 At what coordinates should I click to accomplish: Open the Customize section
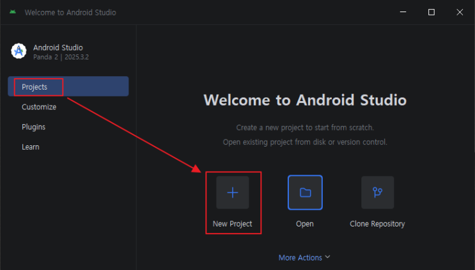[39, 107]
